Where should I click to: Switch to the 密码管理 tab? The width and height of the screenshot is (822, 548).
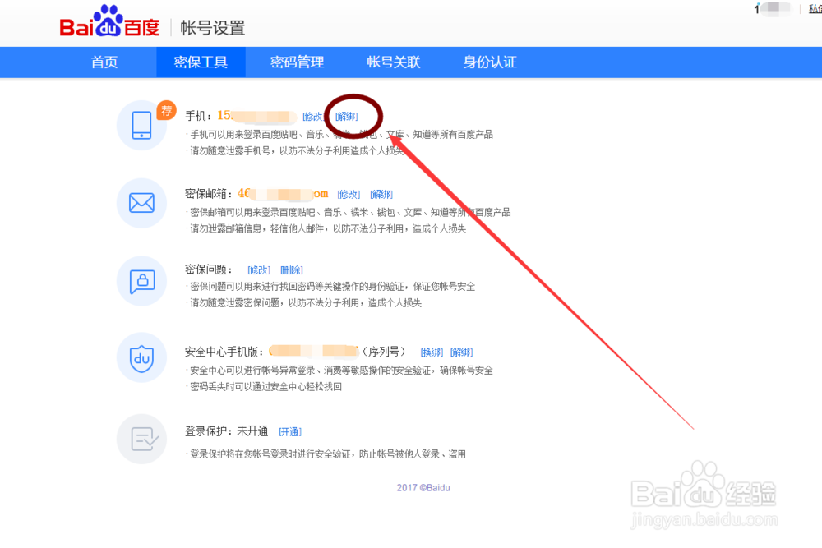(298, 62)
